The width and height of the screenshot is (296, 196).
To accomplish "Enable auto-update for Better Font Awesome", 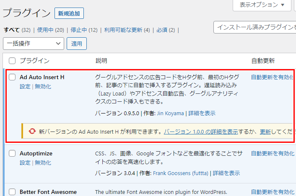I will pyautogui.click(x=273, y=192).
